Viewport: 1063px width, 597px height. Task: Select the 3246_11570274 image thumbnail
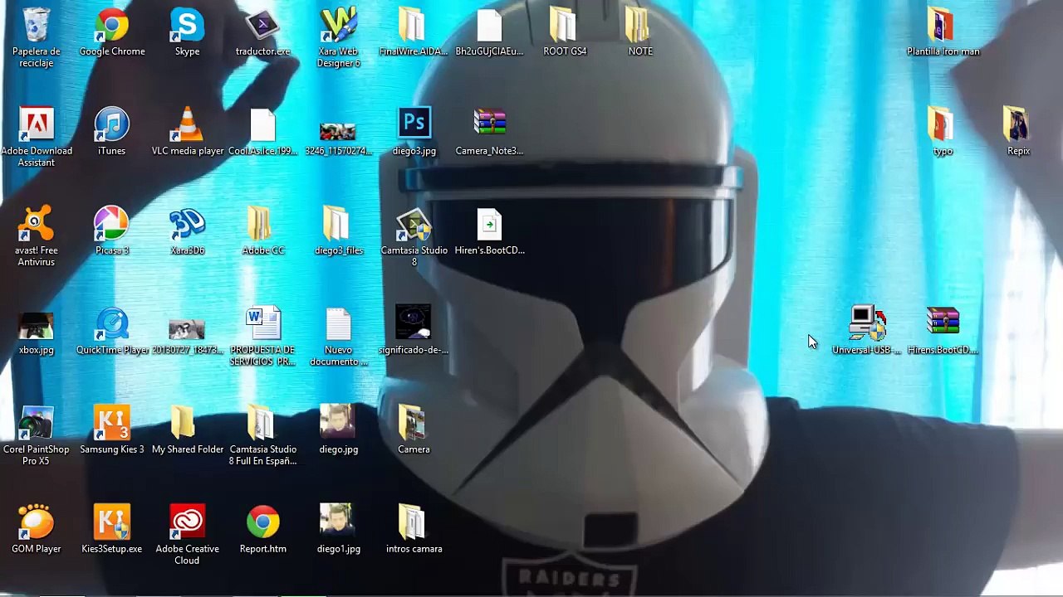point(338,131)
